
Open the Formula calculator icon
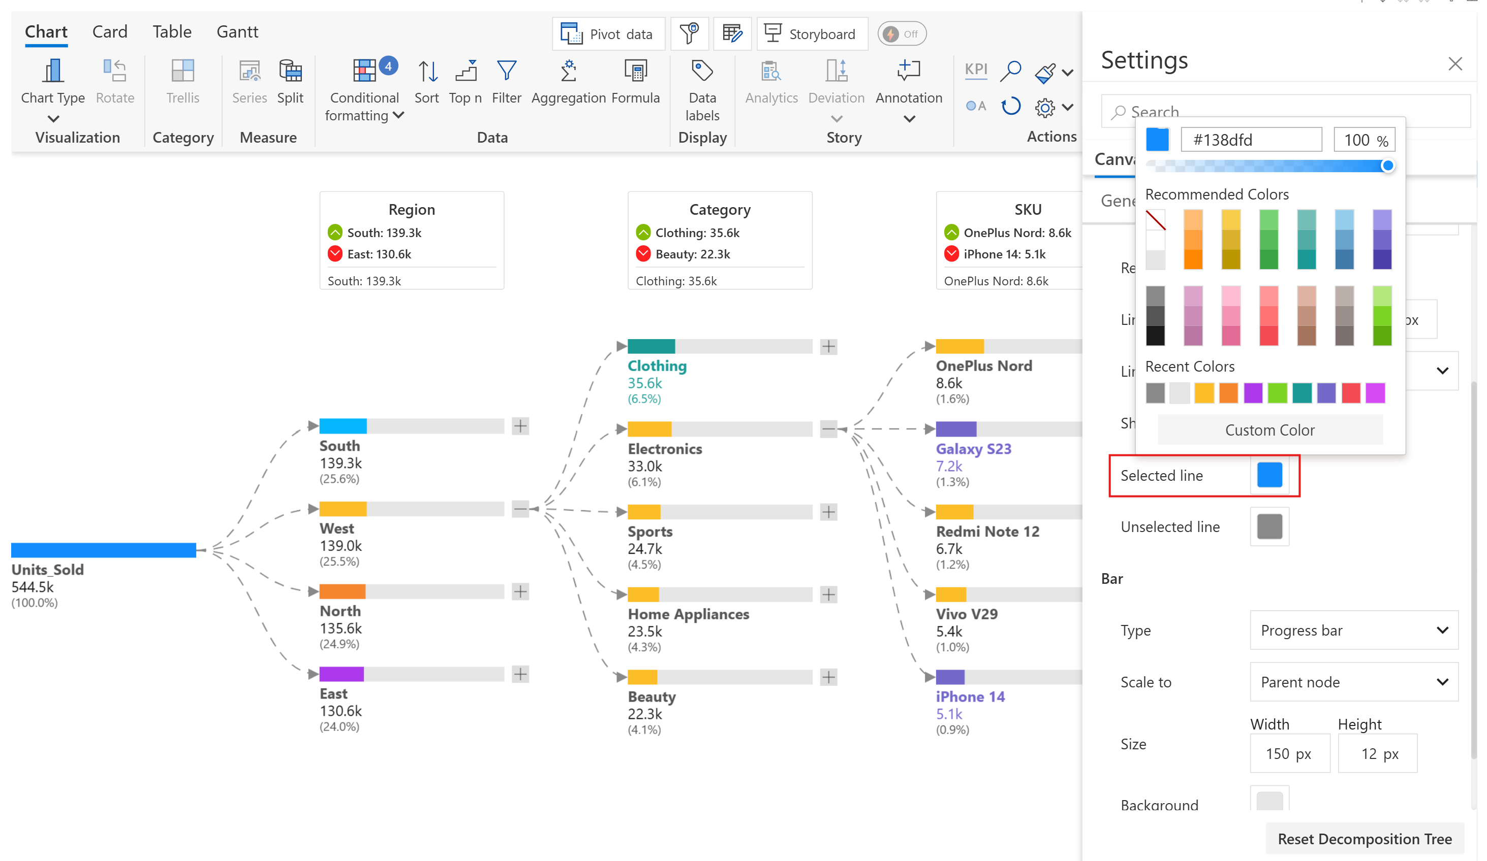[636, 71]
